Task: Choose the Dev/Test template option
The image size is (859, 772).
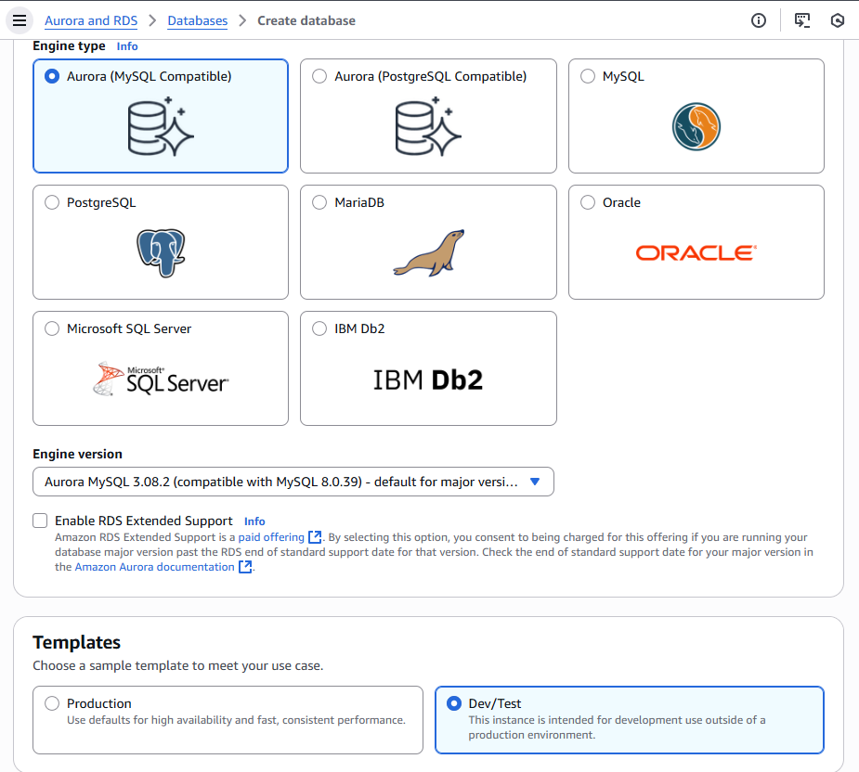Action: [x=454, y=703]
